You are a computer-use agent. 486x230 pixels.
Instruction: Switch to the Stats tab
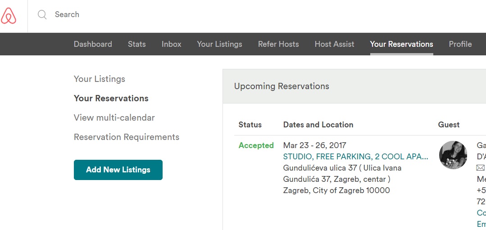[136, 44]
